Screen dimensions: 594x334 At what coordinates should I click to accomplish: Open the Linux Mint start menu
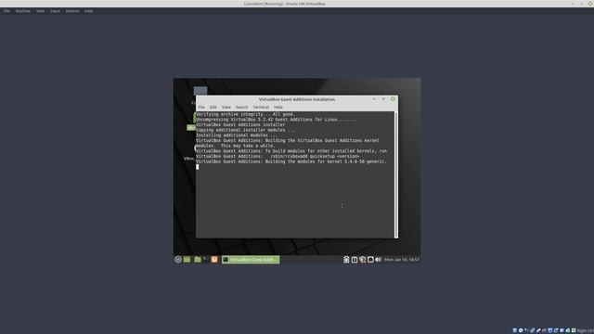pyautogui.click(x=178, y=260)
